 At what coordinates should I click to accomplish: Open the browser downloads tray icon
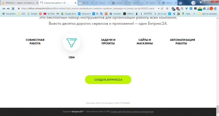[x=208, y=9]
